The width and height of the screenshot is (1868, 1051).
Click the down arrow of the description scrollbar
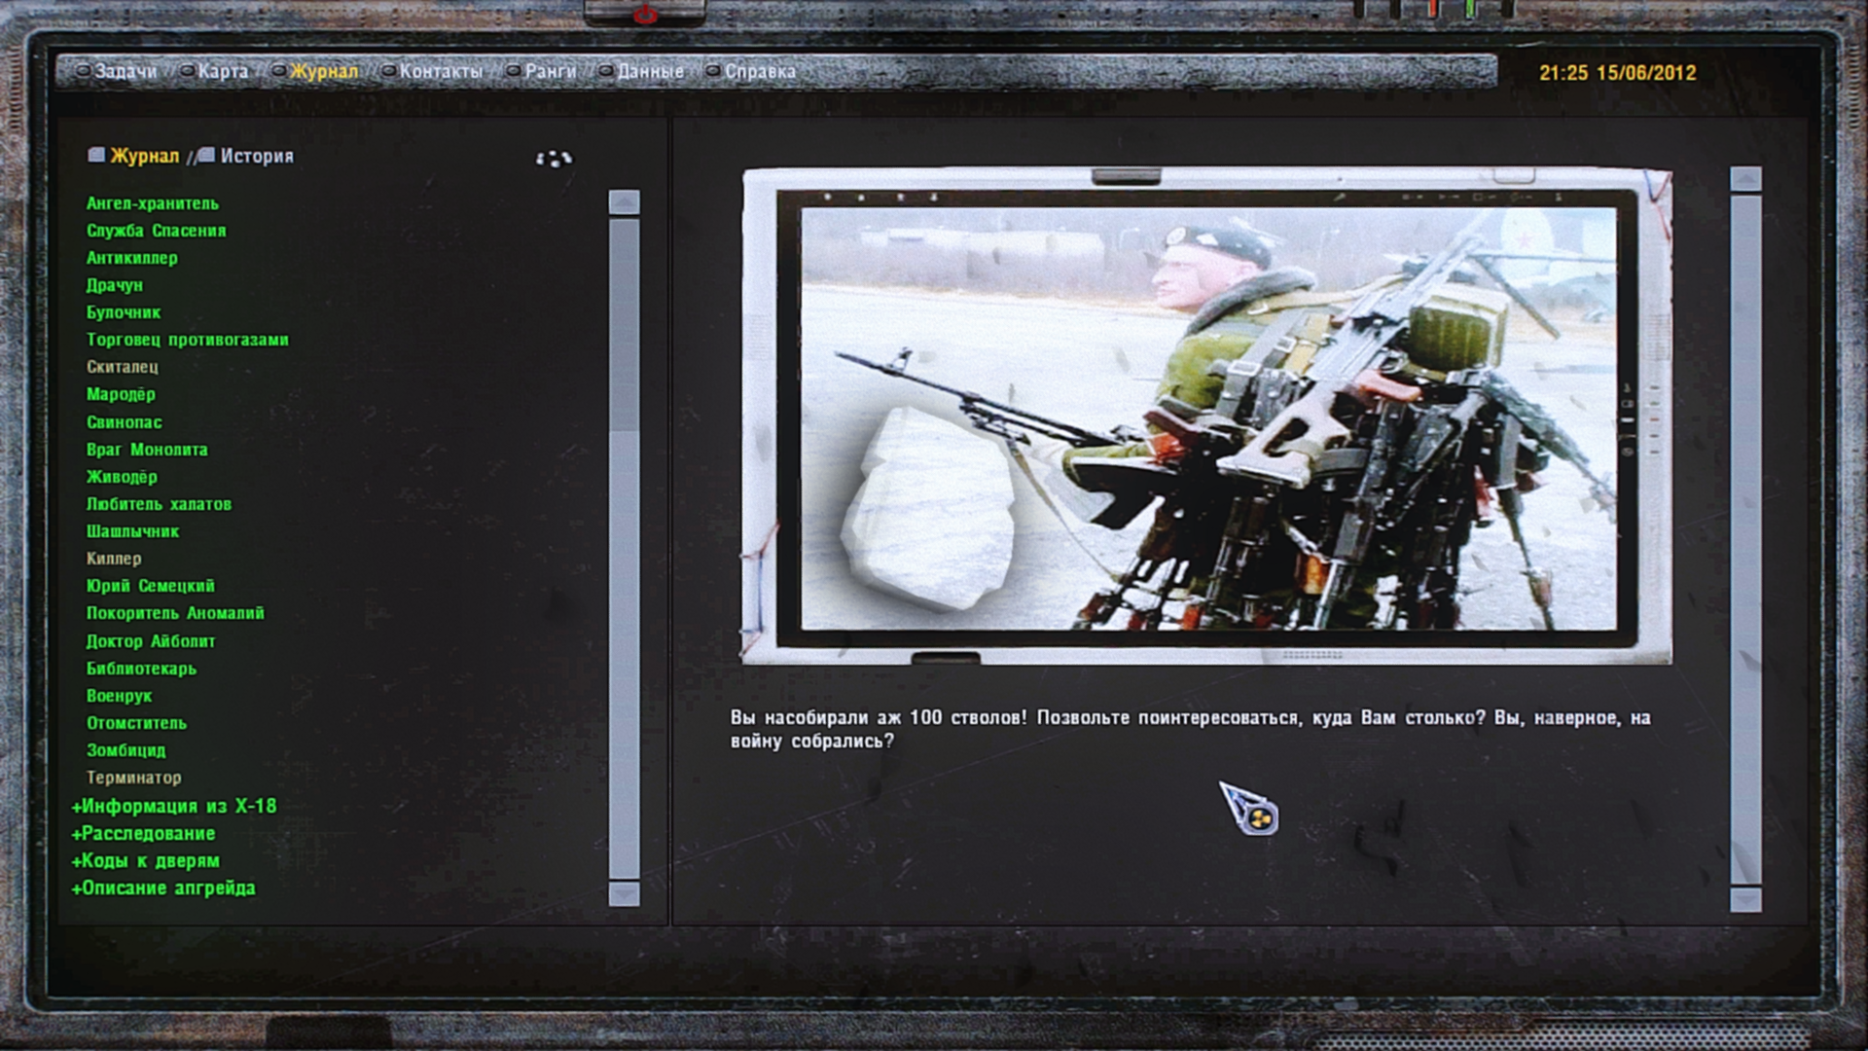point(1745,898)
